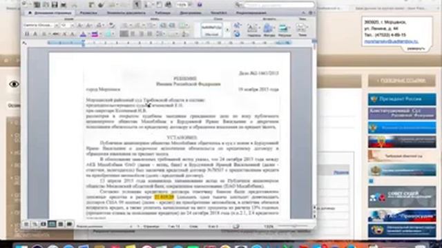Decrease the paragraph indent

tap(163, 25)
